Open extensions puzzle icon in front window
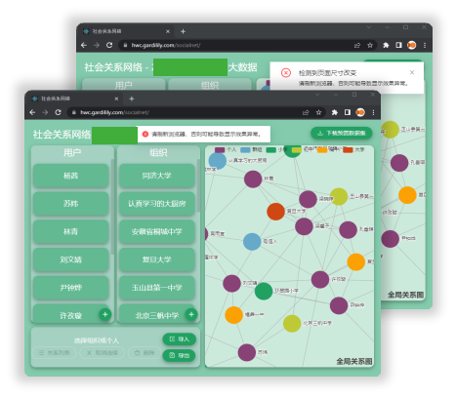Screen dimensions: 456x399 click(335, 112)
